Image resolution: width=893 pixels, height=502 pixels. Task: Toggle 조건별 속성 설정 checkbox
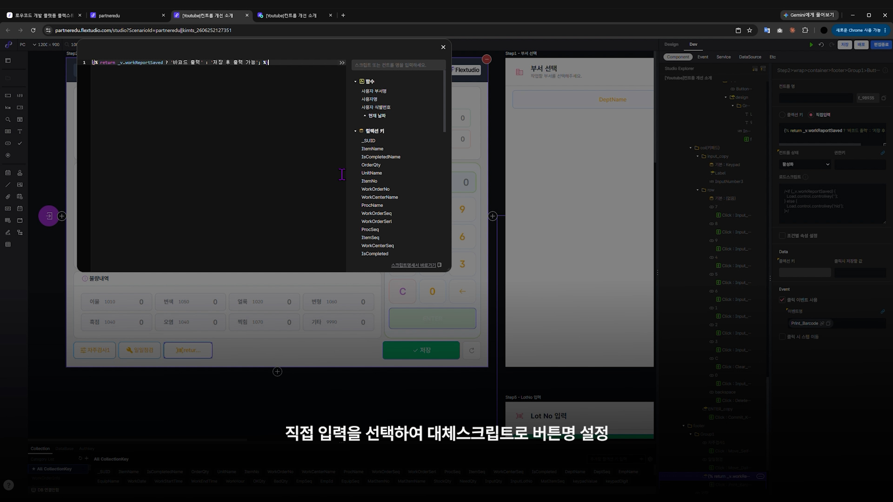782,236
